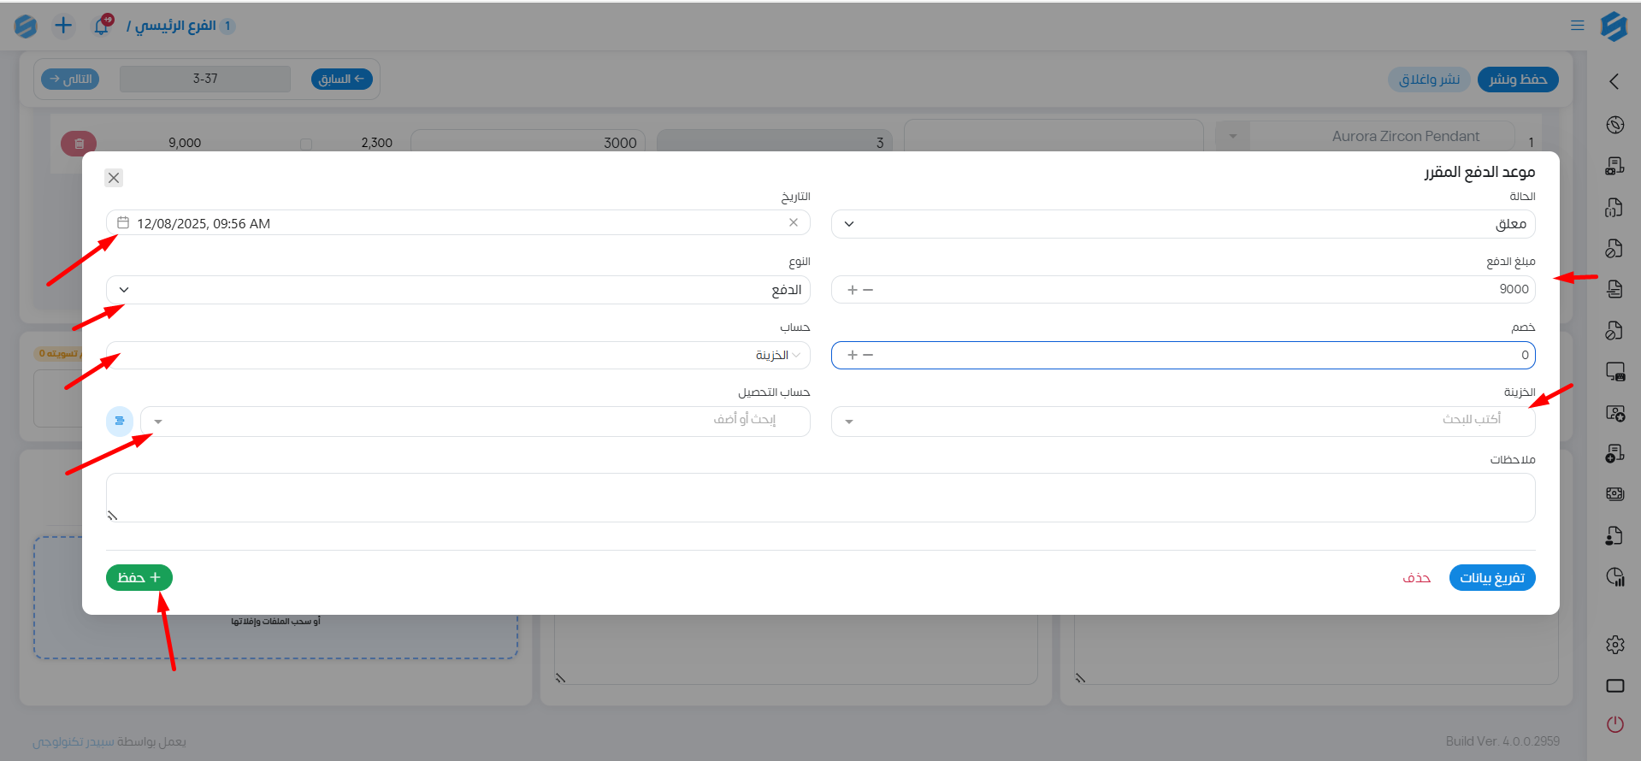This screenshot has width=1641, height=761.
Task: Click the notification bell icon
Action: click(x=101, y=27)
